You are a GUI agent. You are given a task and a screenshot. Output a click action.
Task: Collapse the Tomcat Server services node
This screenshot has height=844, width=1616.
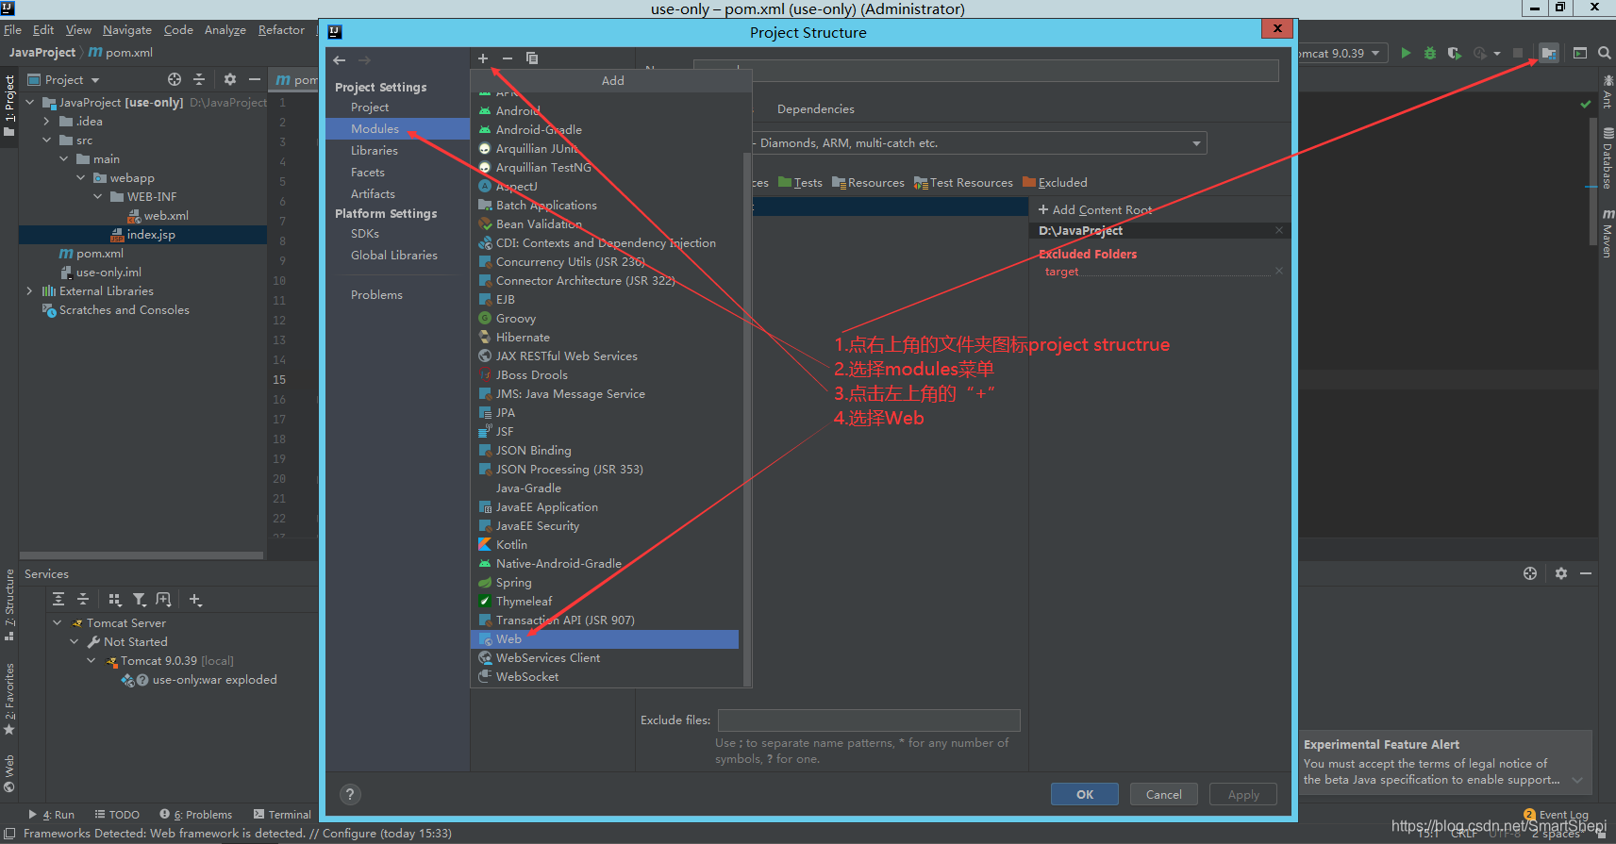pyautogui.click(x=58, y=622)
